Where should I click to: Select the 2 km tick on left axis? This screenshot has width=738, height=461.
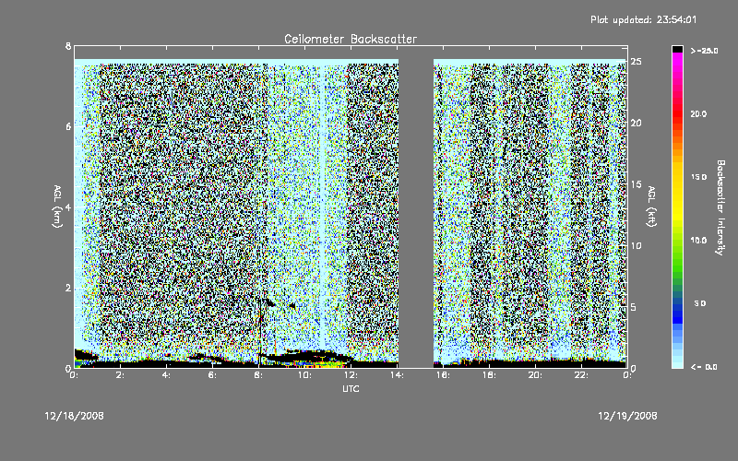click(x=68, y=288)
